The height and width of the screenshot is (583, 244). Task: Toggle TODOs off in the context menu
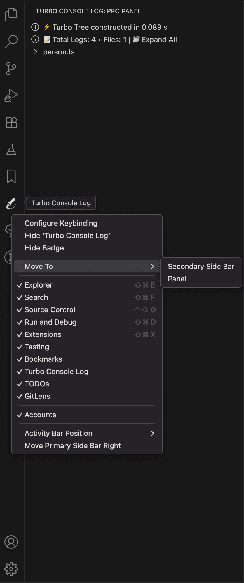pyautogui.click(x=37, y=384)
